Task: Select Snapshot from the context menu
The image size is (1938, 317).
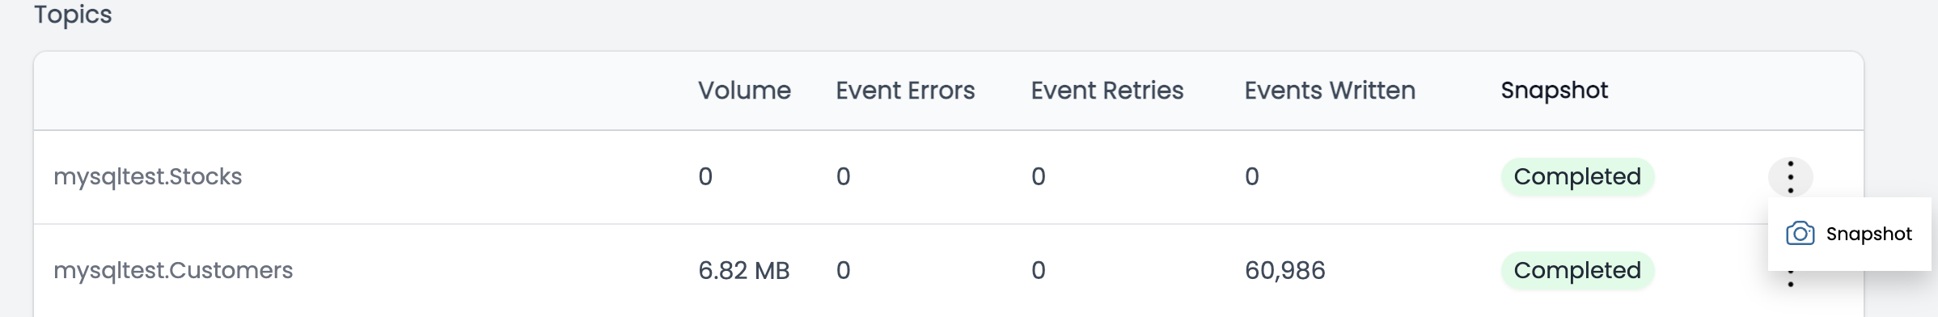Action: (x=1849, y=234)
